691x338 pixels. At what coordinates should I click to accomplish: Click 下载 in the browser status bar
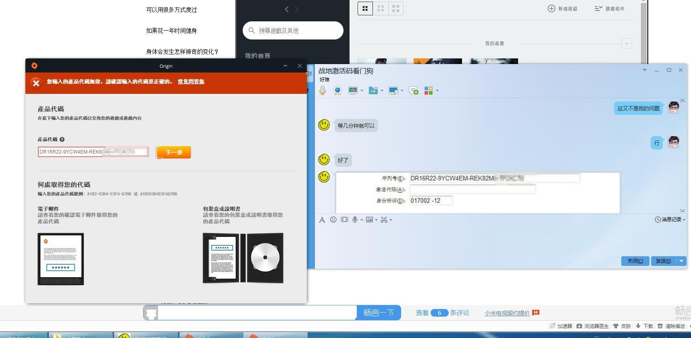[x=644, y=326]
